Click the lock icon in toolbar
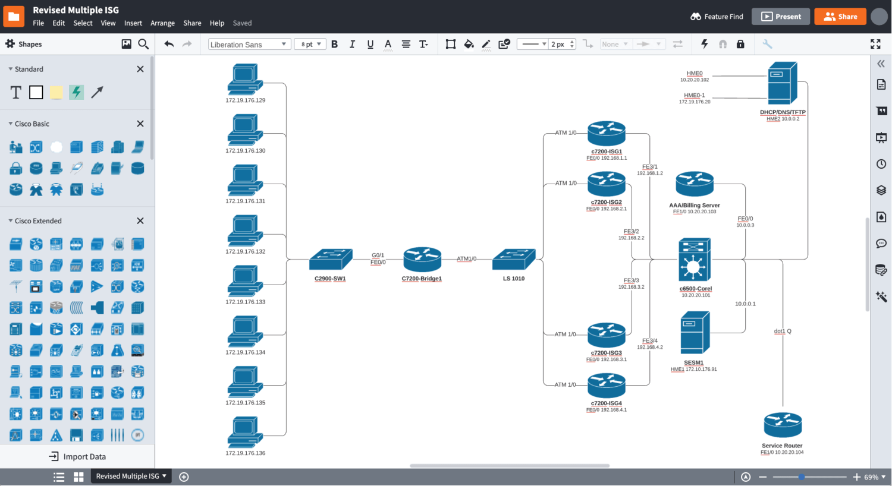The height and width of the screenshot is (486, 892). (x=740, y=44)
